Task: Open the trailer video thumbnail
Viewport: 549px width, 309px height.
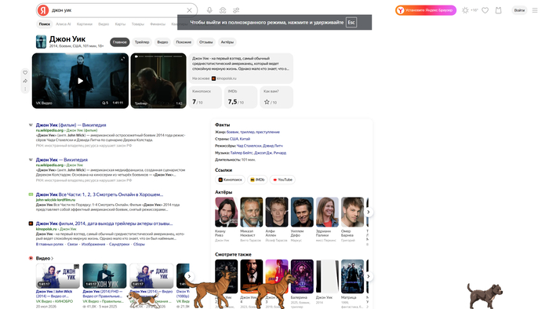Action: coord(158,81)
